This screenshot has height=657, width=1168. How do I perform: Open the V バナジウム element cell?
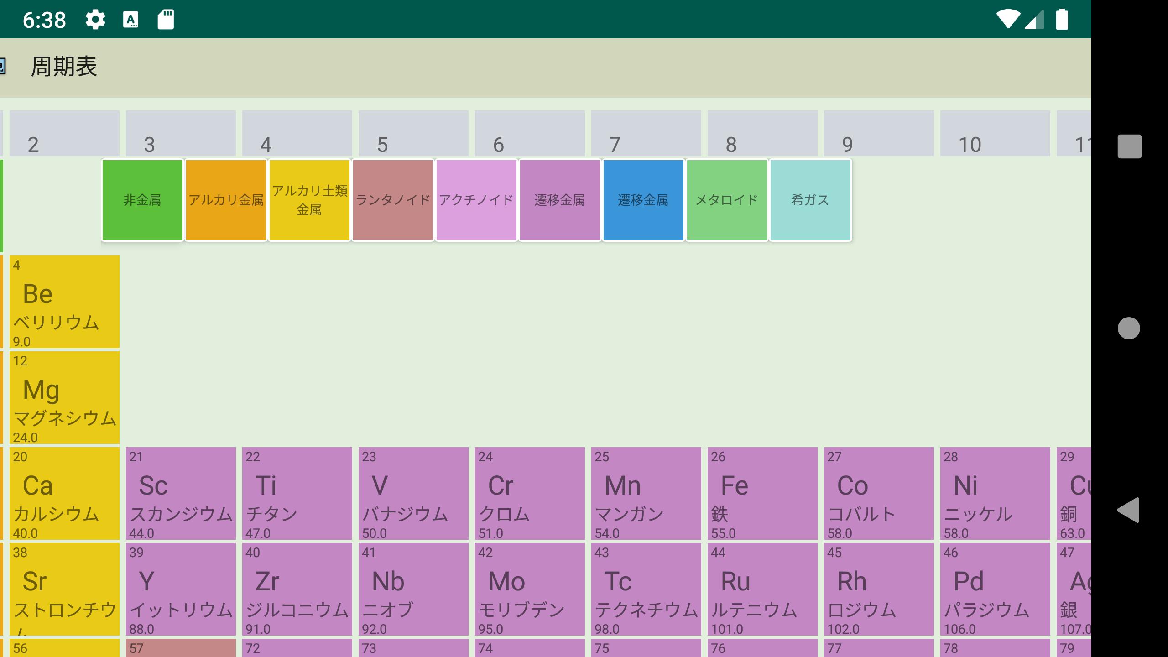point(413,493)
